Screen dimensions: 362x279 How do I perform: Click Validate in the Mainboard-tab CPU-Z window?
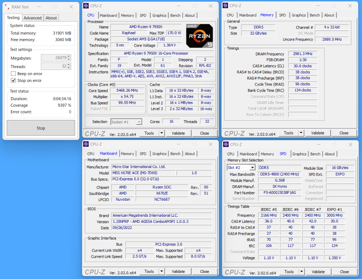point(178,271)
